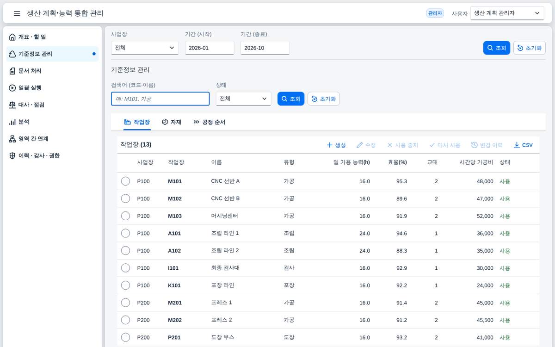555x347 pixels.
Task: Click the 사업장 column header
Action: [145, 162]
